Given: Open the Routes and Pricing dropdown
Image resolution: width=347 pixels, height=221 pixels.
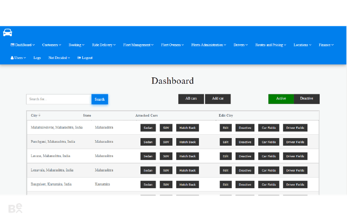Looking at the screenshot, I should (x=271, y=45).
